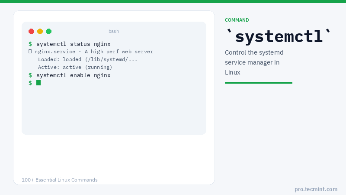
Task: Click the 'COMMAND' green label
Action: coord(237,20)
